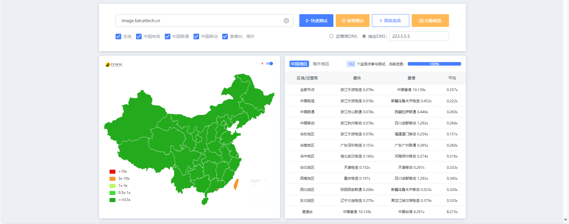569x224 pixels.
Task: Click the orange 3s-10s legend swatch
Action: [x=112, y=179]
